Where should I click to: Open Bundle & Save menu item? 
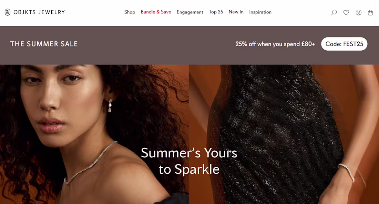(x=156, y=12)
